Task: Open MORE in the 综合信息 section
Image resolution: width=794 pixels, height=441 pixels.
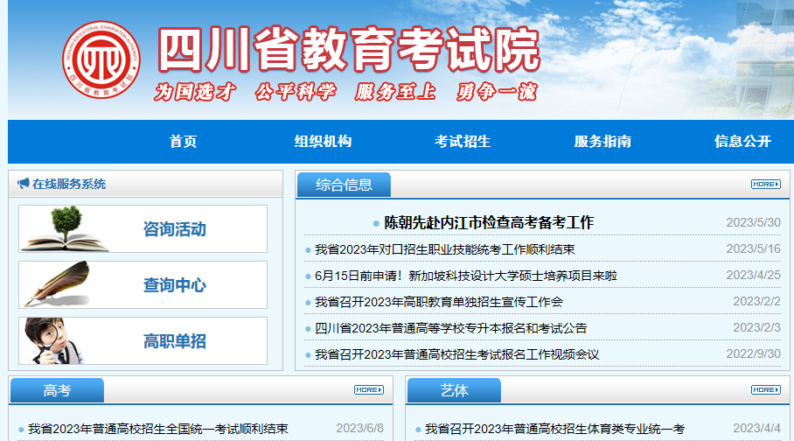Action: [765, 184]
